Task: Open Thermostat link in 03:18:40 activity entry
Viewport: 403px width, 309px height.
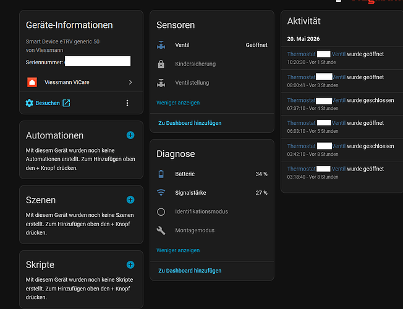Action: tap(301, 169)
